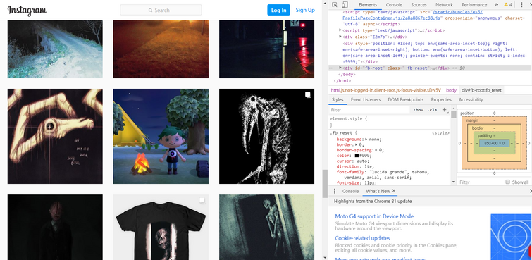Open the more tabs double-chevron in DevTools
The image size is (532, 260).
[x=496, y=5]
